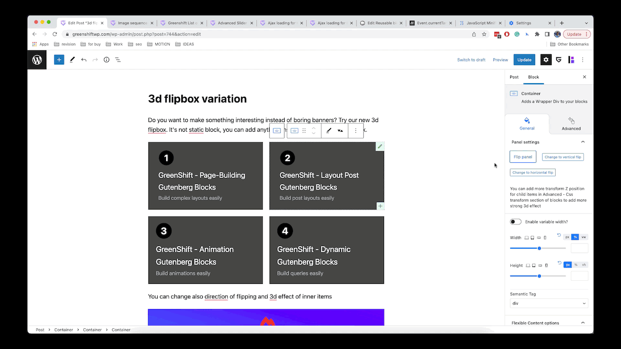The width and height of the screenshot is (621, 349).
Task: Collapse the Panel settings section
Action: 583,142
